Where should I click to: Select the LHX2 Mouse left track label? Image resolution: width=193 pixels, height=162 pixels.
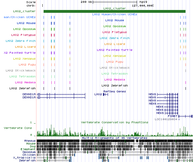tap(26, 23)
